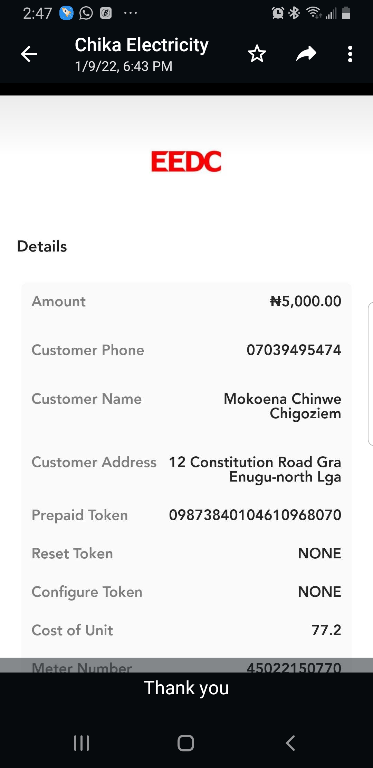Tap the ₦5,000.00 amount value
Viewport: 373px width, 768px height.
coord(306,301)
